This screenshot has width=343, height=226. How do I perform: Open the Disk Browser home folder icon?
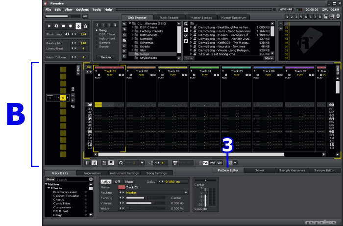(124, 35)
